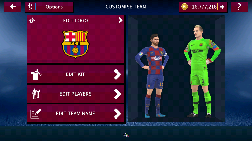This screenshot has height=141, width=252.
Task: Open the Edit Kit chevron arrow
Action: pos(118,74)
